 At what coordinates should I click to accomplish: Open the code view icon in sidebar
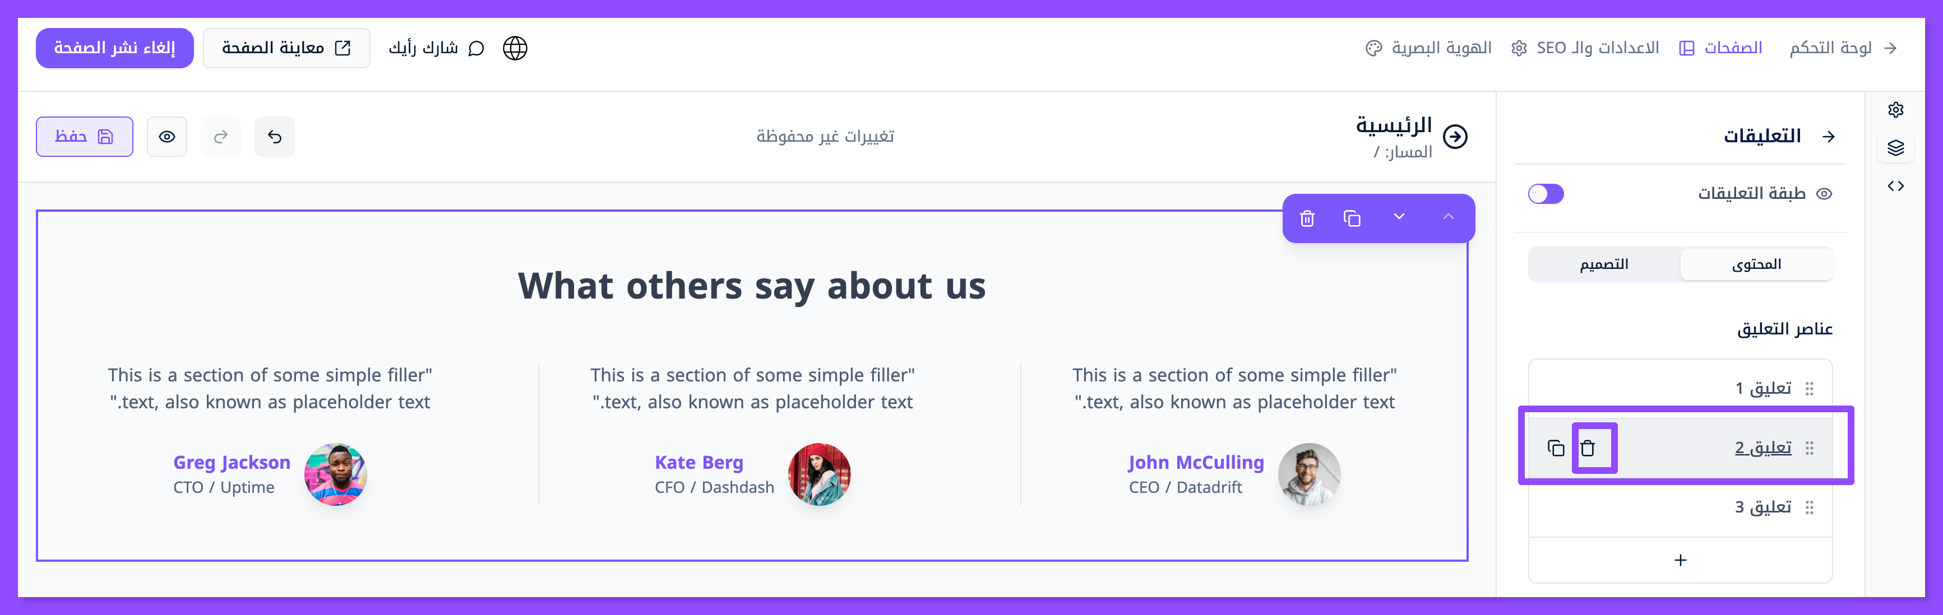pos(1895,186)
